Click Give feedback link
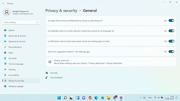This screenshot has width=180, height=101. (x=56, y=78)
